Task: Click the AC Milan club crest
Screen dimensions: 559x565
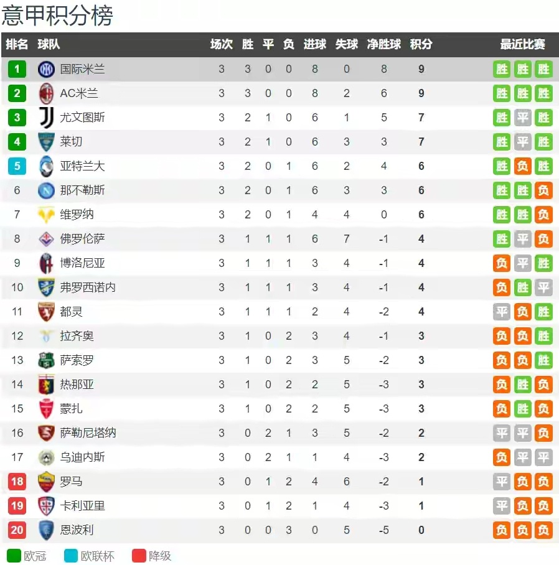Action: click(x=47, y=93)
